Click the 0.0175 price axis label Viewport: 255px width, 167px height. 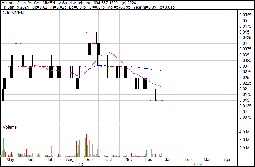tap(245, 94)
